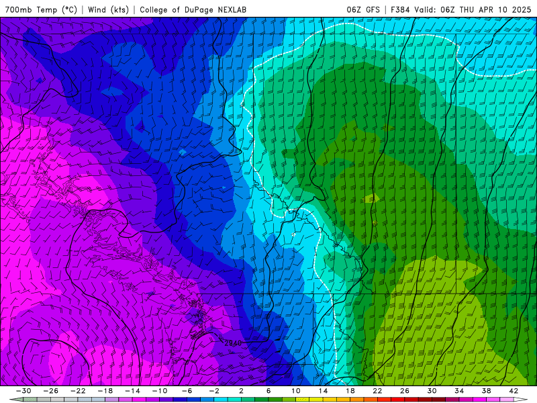
Task: Click the "2940" height contour label
Action: tap(233, 343)
